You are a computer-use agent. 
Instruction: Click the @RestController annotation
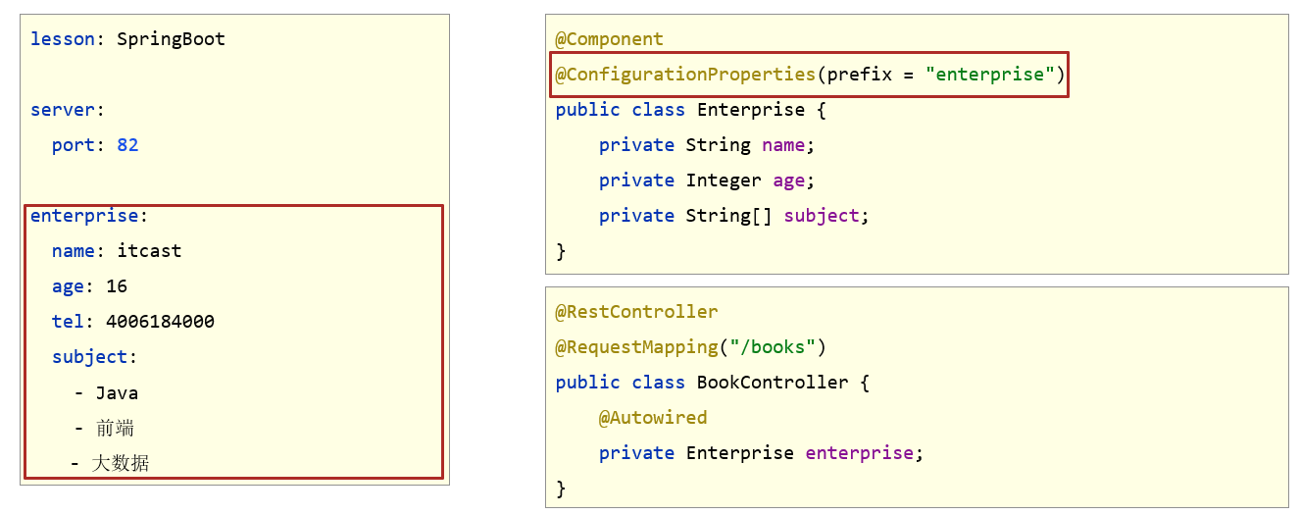(636, 312)
